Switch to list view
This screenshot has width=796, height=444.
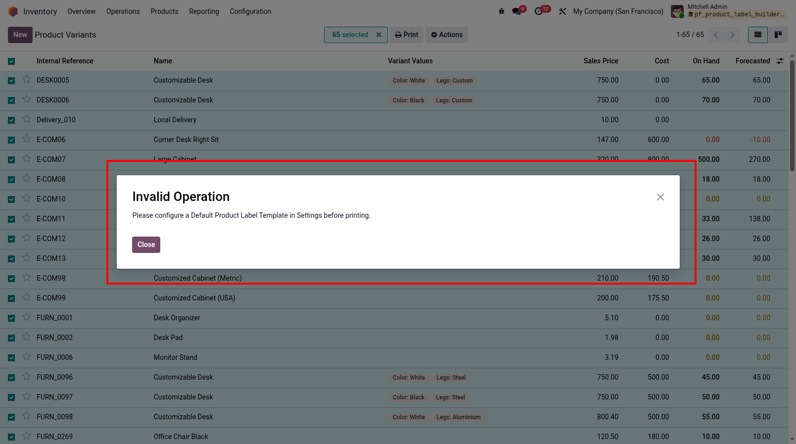[757, 35]
